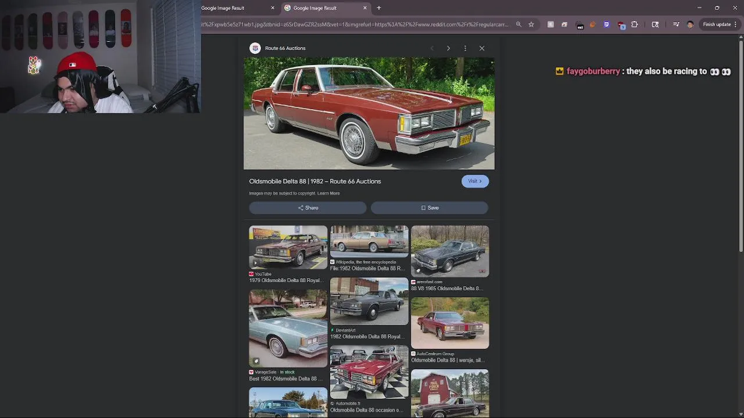Close the image preview panel
Screen dimensions: 744x418
point(482,48)
